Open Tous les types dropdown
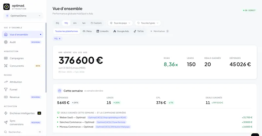This screenshot has width=262, height=136. (148, 23)
